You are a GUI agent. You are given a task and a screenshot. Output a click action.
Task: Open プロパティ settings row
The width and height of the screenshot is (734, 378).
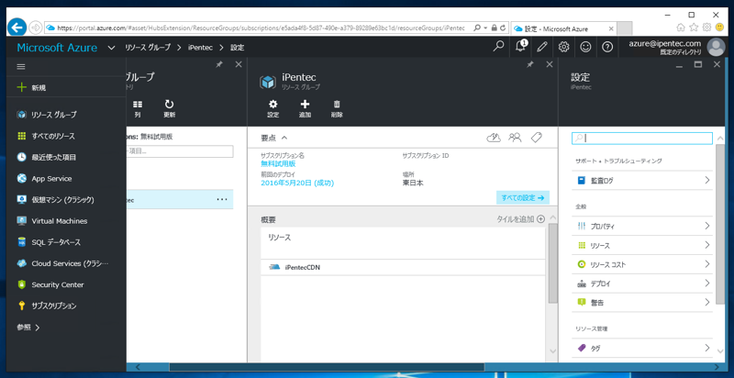coord(642,226)
